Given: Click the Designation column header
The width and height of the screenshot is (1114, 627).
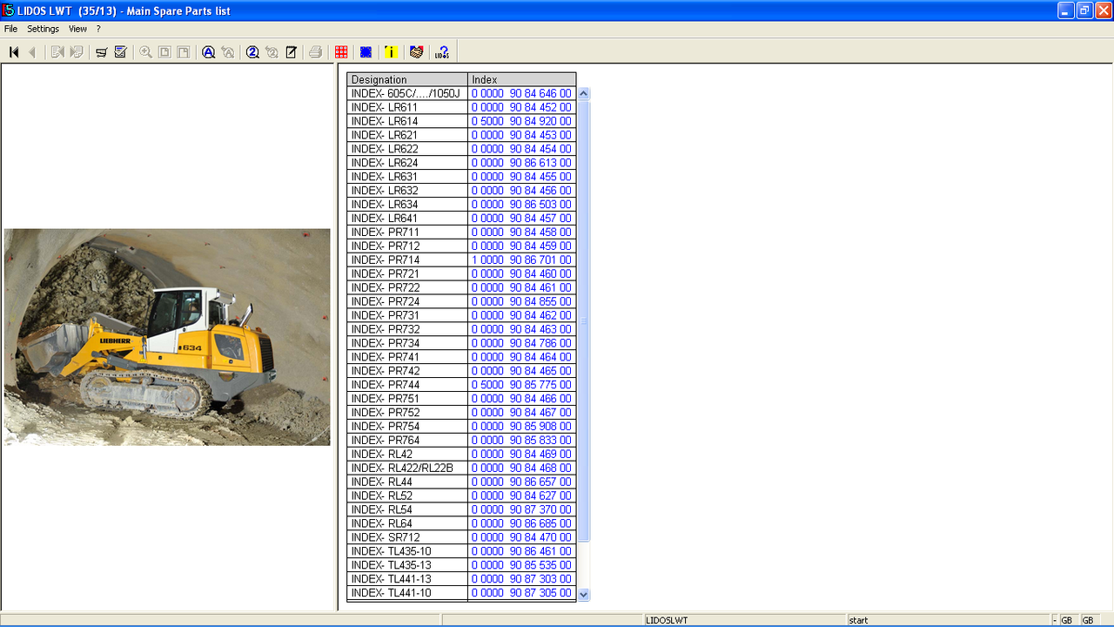Looking at the screenshot, I should tap(407, 79).
